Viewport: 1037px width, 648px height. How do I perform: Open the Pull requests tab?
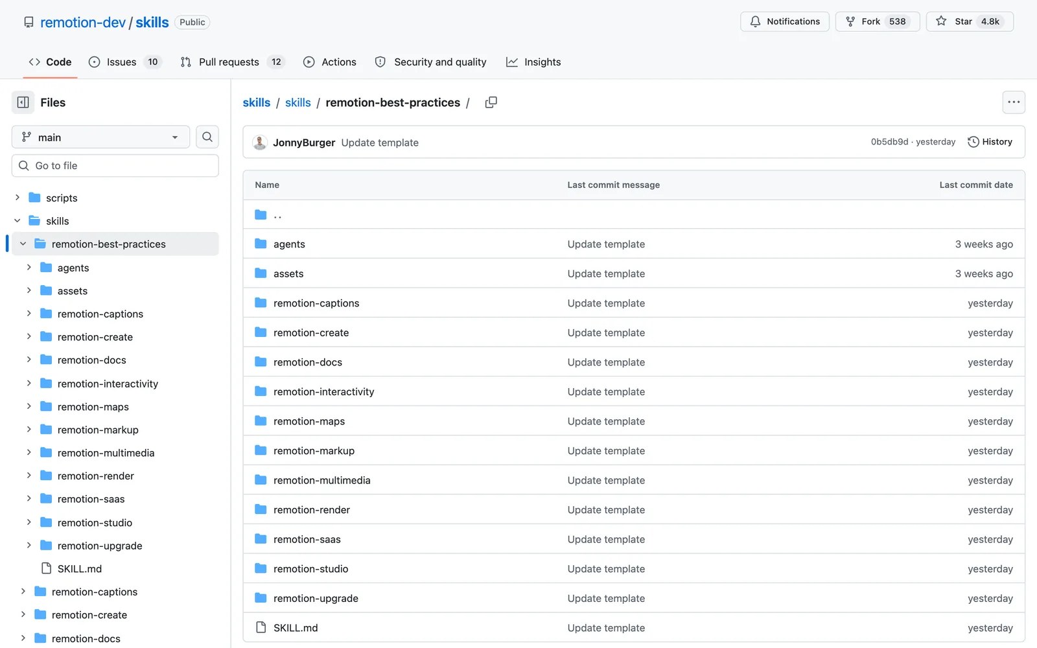[232, 62]
